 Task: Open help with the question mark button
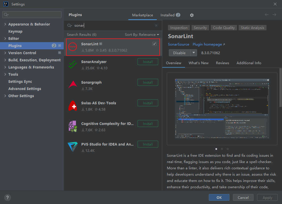[7, 197]
